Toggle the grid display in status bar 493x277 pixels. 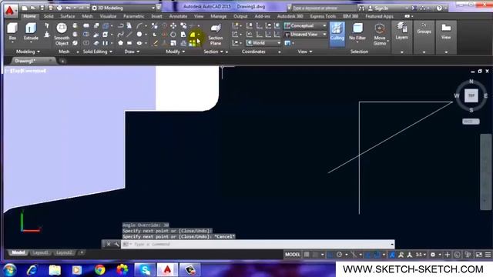[307, 255]
